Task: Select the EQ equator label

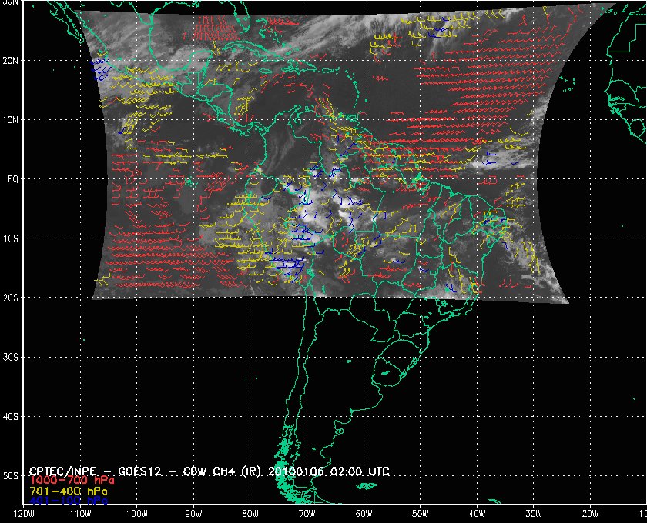Action: (x=13, y=179)
